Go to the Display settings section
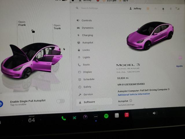 point(87,72)
